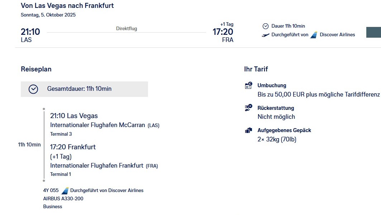Select the 17:20 FRA arrival time
Viewport: 381px width, 215px height.
click(x=223, y=32)
